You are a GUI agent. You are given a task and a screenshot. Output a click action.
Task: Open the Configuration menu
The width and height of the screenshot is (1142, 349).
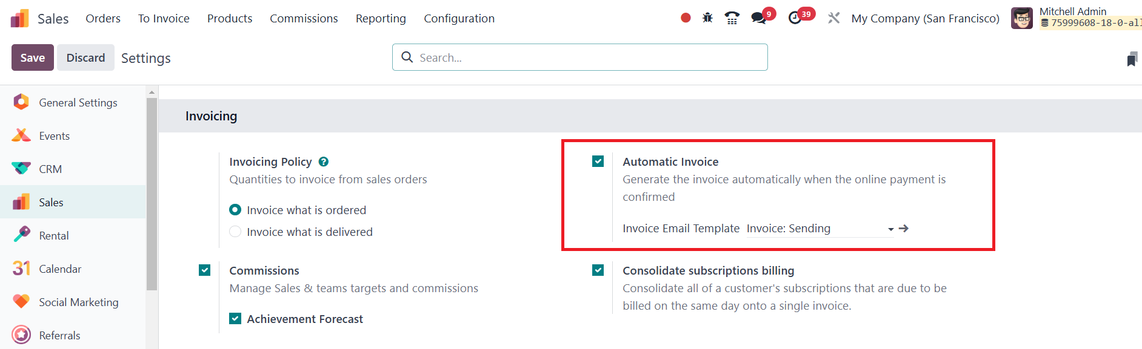point(459,18)
